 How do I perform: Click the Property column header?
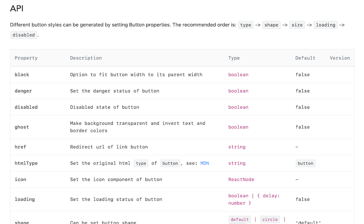coord(26,58)
